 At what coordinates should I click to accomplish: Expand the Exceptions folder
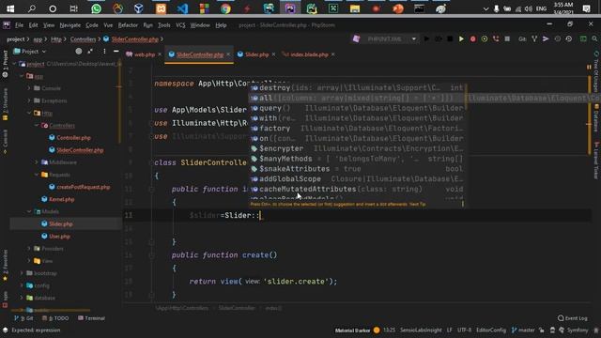(29, 100)
